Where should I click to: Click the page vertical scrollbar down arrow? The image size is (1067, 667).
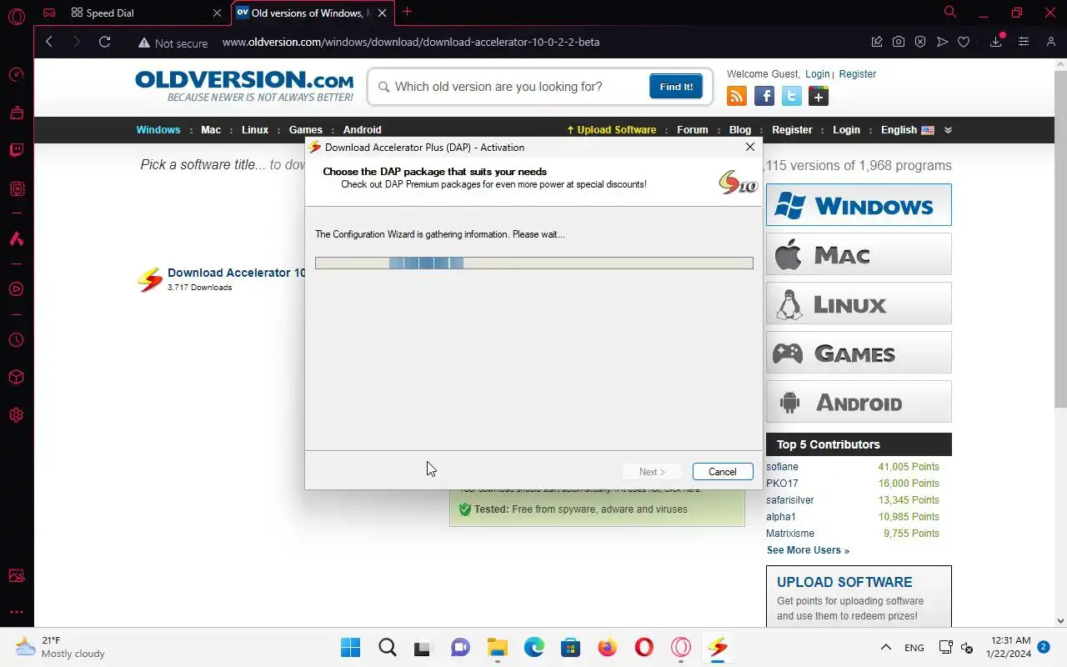click(x=1060, y=620)
